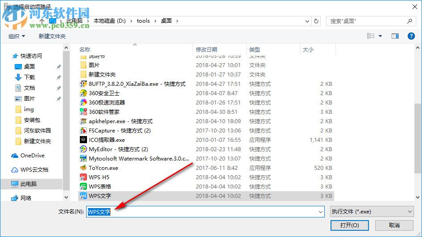Viewport: 422px width, 237px height.
Task: Click the navigation pane scroll down arrow
Action: [66, 197]
